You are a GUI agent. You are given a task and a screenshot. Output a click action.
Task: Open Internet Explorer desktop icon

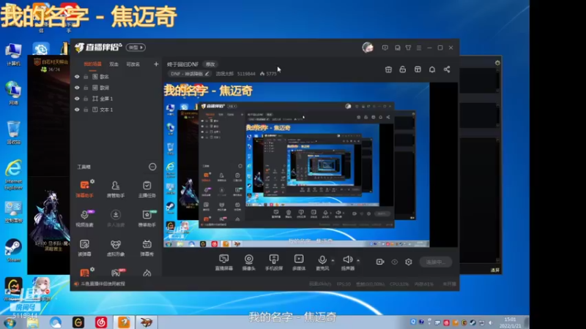click(x=13, y=175)
